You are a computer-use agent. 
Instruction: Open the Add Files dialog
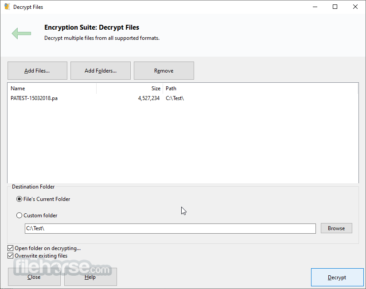[x=37, y=71]
